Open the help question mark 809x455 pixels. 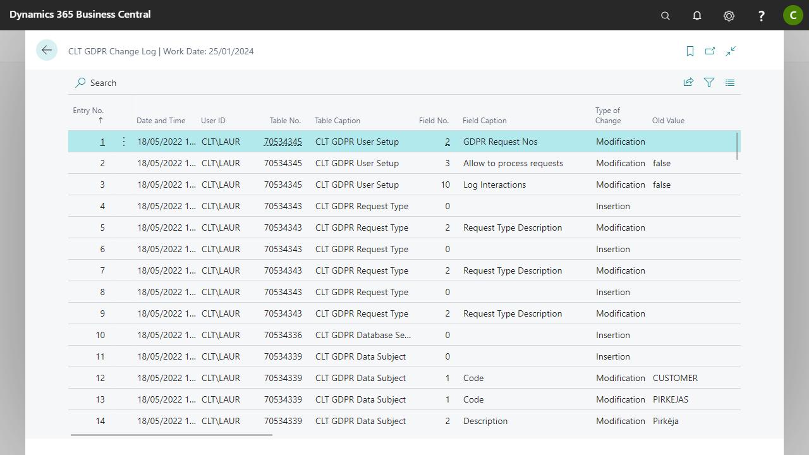click(x=762, y=16)
